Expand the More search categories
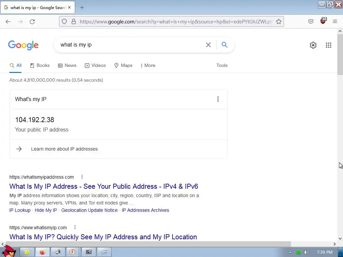Image resolution: width=343 pixels, height=257 pixels. [148, 65]
